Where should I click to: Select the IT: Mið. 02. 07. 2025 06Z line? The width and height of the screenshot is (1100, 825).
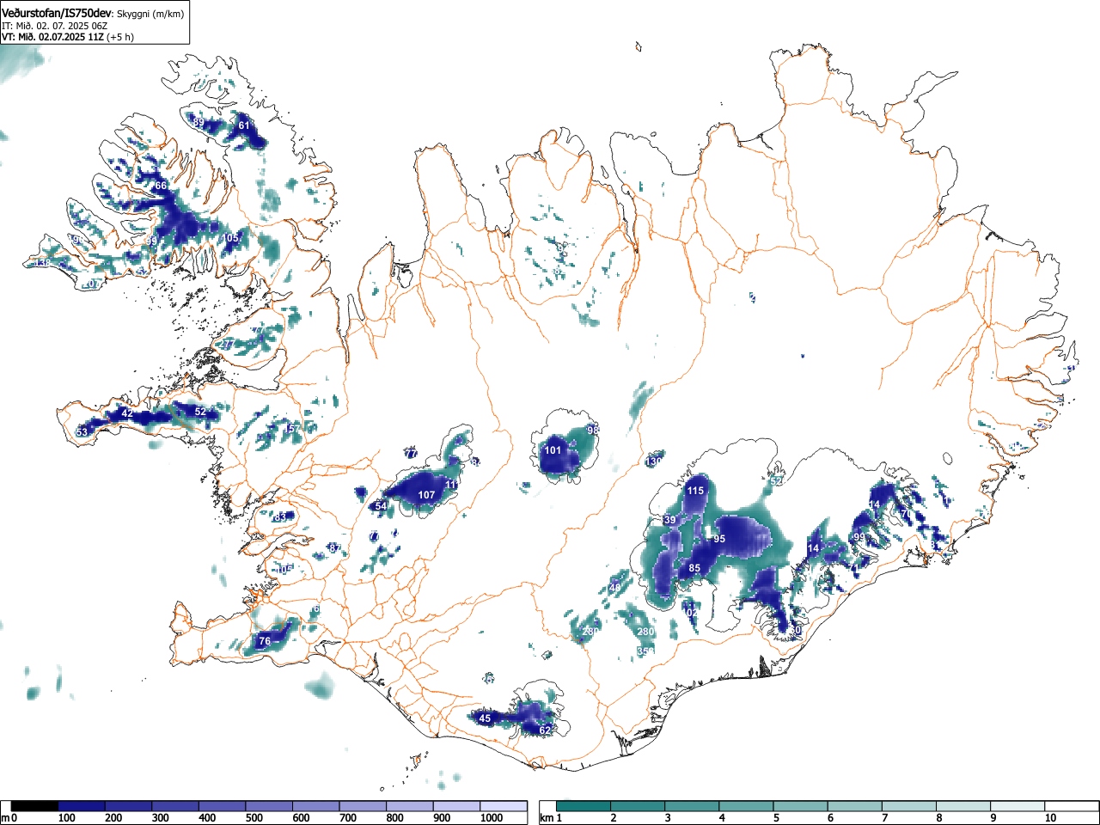click(55, 26)
